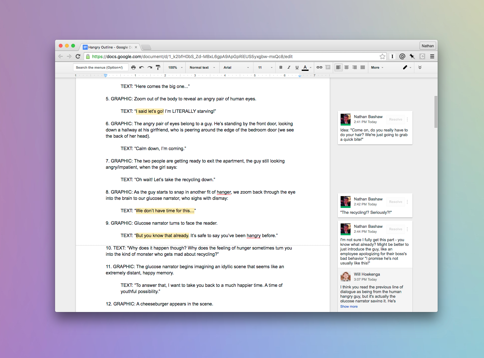484x358 pixels.
Task: Open the Normal text style dropdown
Action: point(202,67)
